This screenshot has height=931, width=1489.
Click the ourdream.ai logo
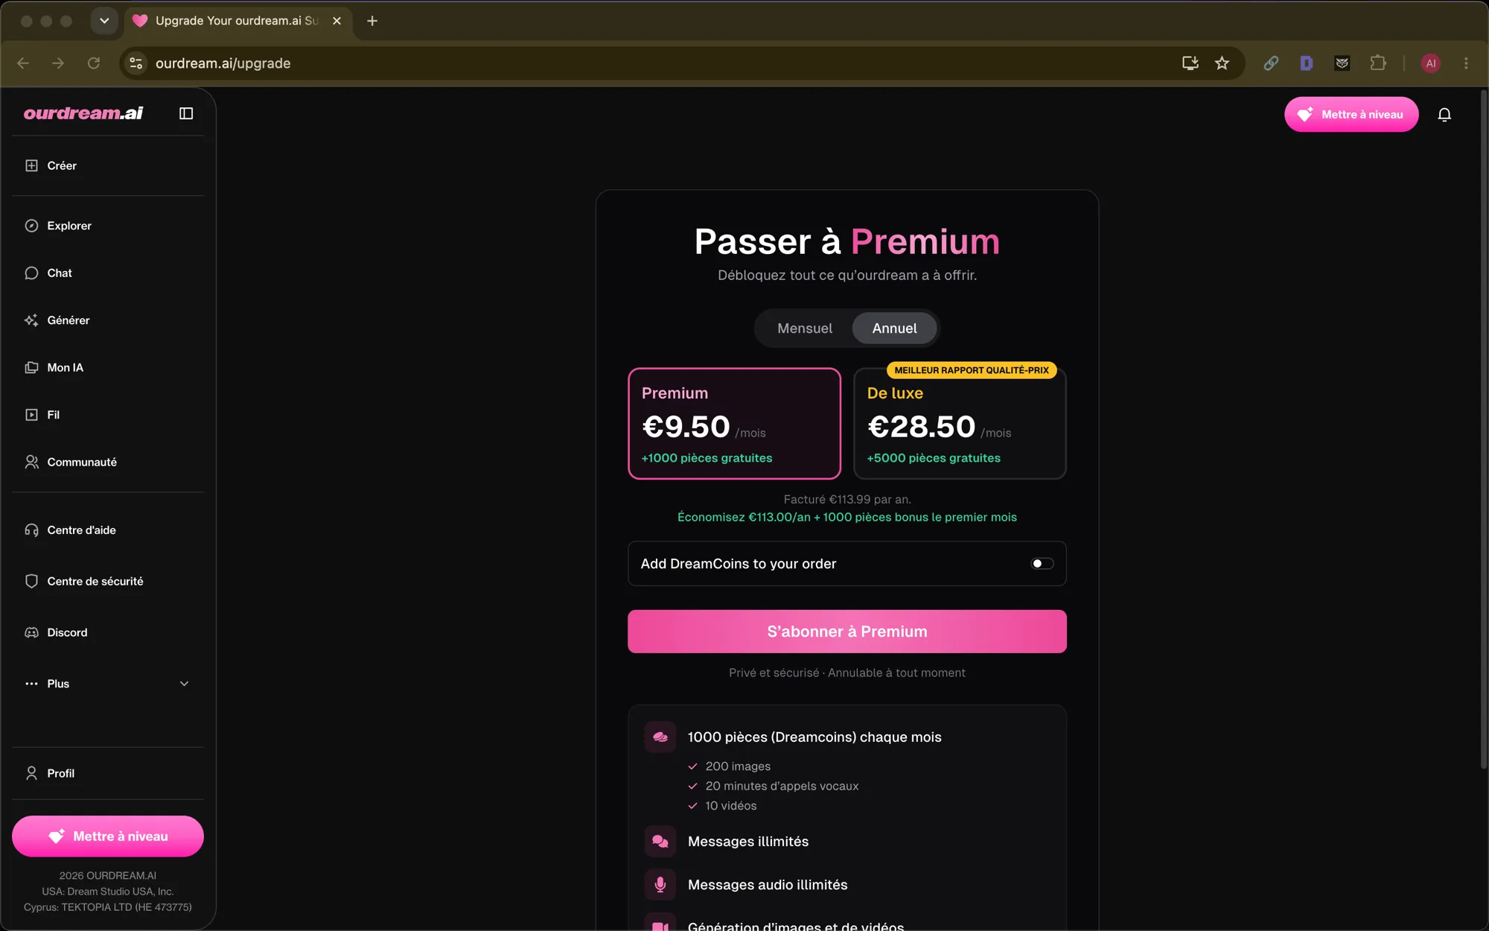click(x=83, y=113)
